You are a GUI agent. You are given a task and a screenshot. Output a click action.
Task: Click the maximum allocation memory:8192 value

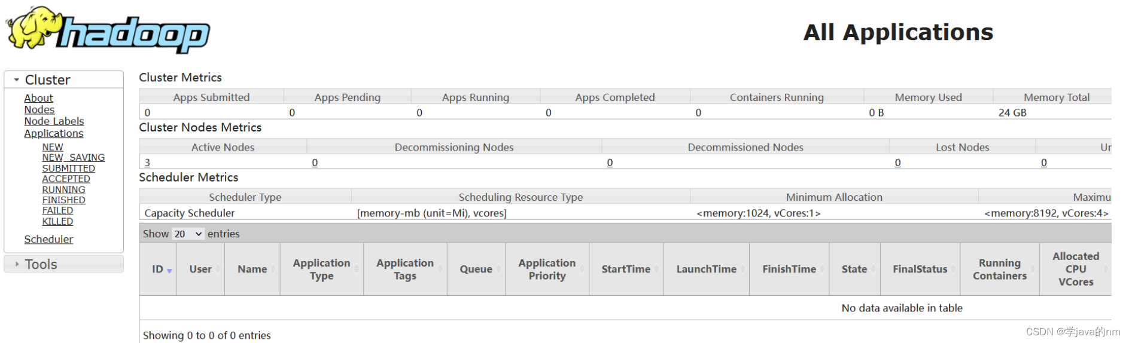pyautogui.click(x=1046, y=213)
